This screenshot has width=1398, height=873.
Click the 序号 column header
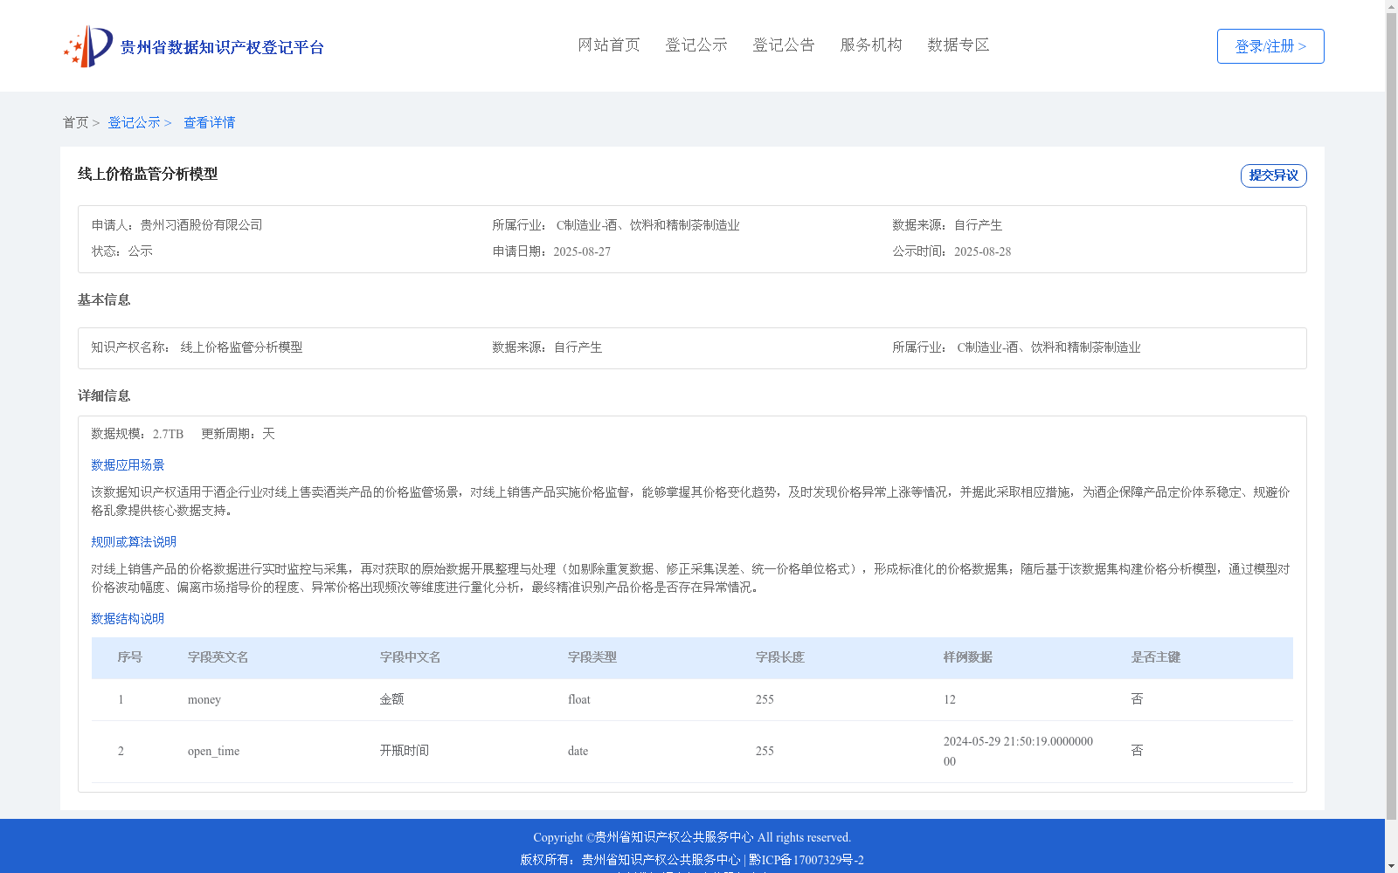[130, 657]
